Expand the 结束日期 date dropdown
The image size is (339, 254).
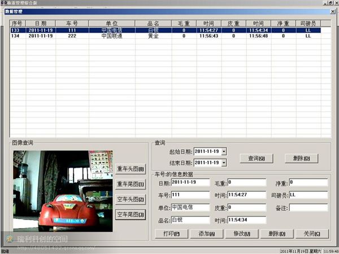click(224, 163)
